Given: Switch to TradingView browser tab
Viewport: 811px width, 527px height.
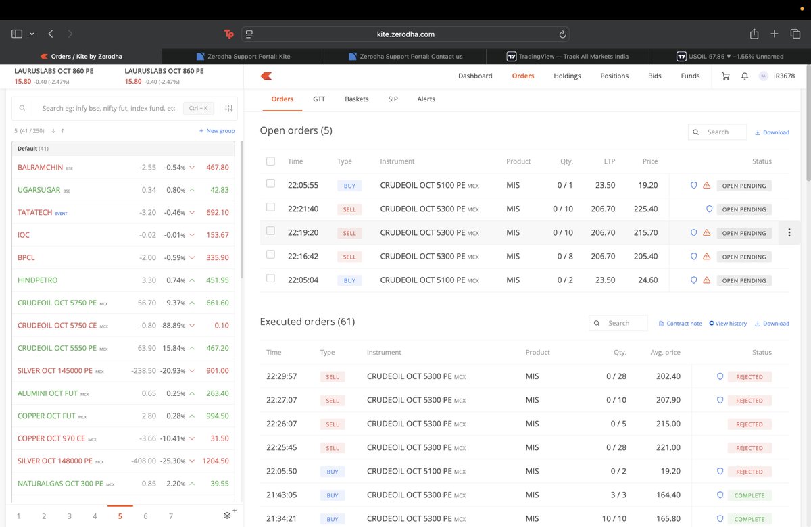Looking at the screenshot, I should click(567, 56).
